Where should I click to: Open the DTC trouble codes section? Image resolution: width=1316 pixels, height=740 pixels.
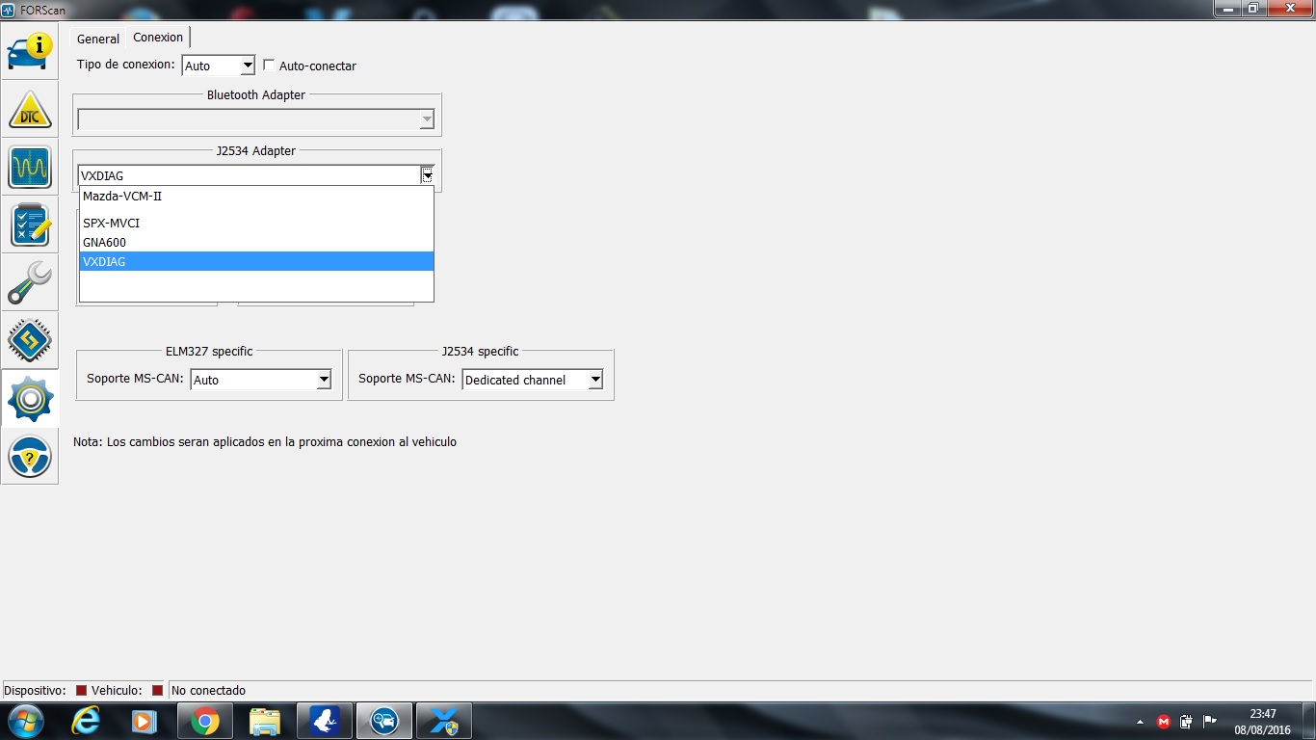tap(30, 110)
